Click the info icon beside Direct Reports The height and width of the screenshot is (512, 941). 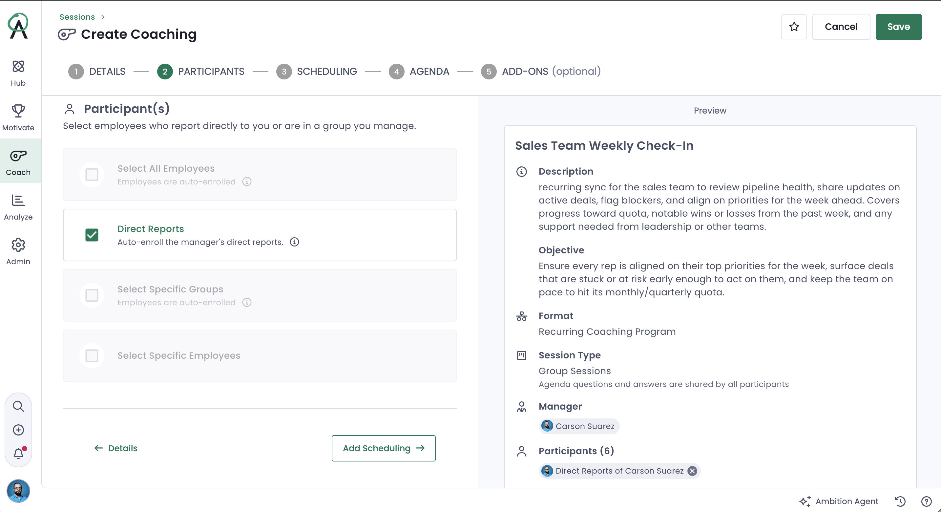(x=294, y=242)
